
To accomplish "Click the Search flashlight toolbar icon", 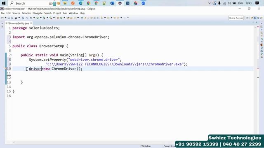I will (x=75, y=18).
